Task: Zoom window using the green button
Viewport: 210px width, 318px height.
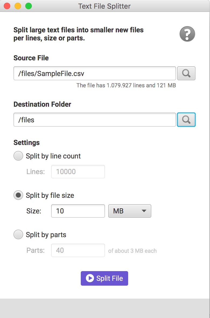Action: pos(28,6)
